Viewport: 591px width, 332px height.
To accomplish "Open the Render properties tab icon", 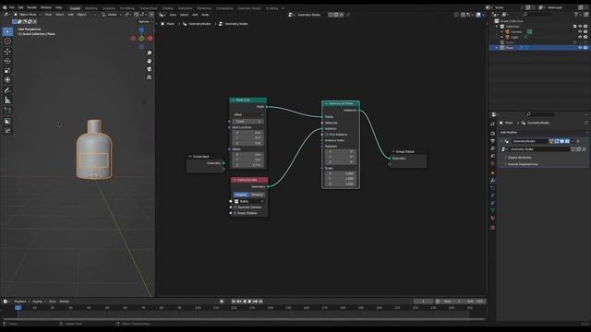I will coord(492,133).
